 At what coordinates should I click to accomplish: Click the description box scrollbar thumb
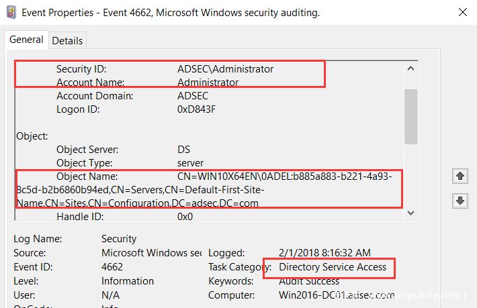(410, 114)
